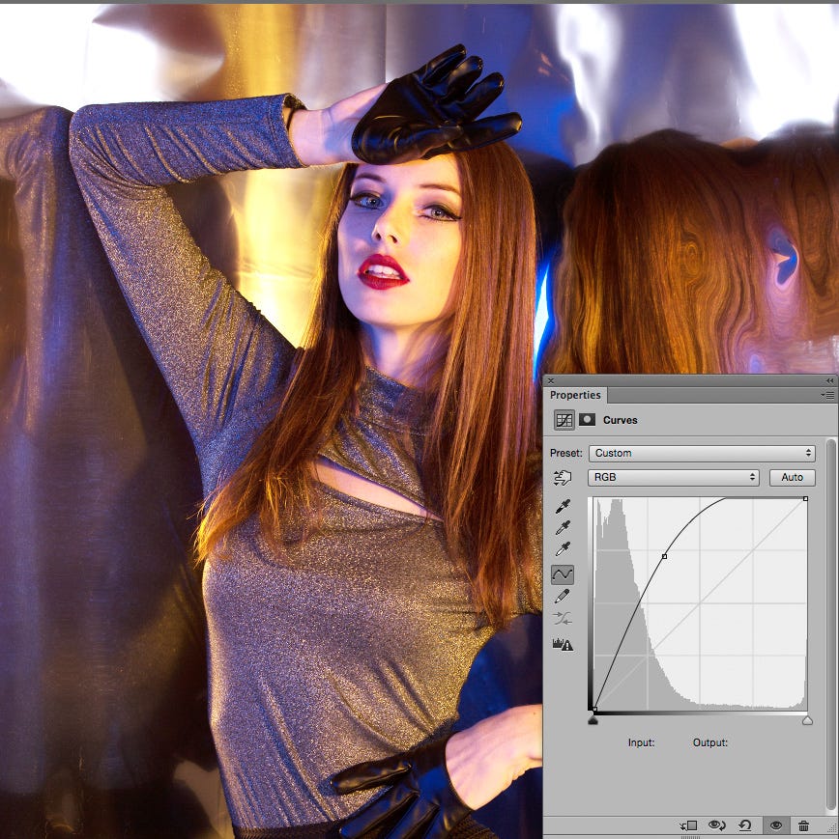Click the Auto button

coord(793,477)
